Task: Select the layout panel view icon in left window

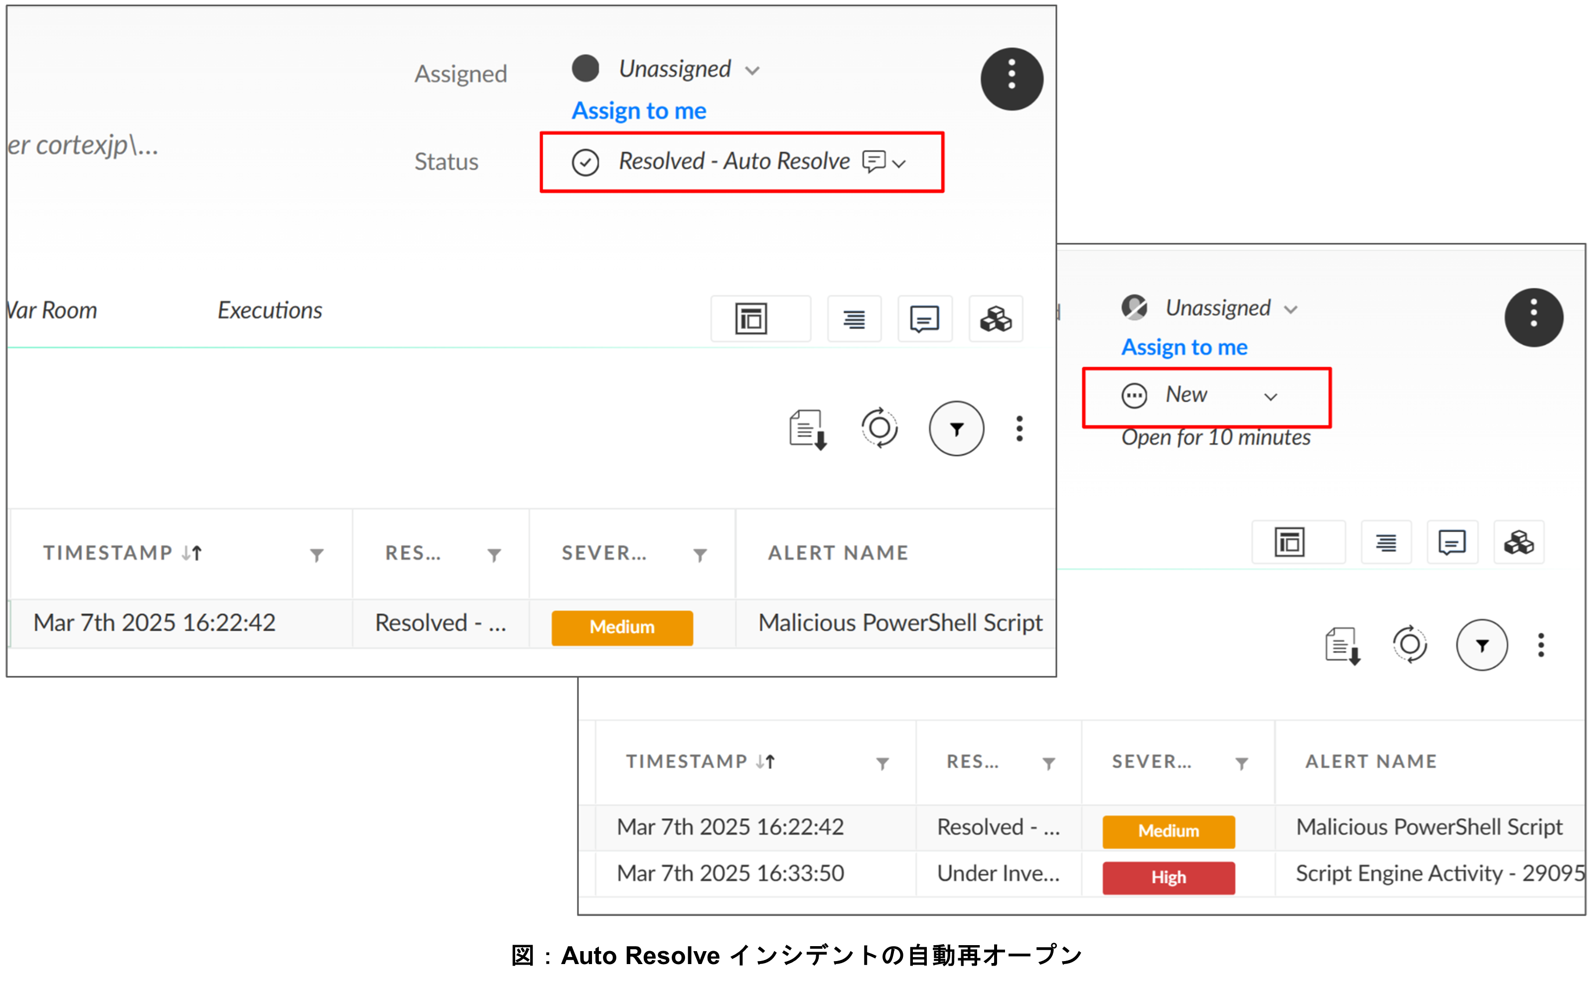Action: [760, 318]
